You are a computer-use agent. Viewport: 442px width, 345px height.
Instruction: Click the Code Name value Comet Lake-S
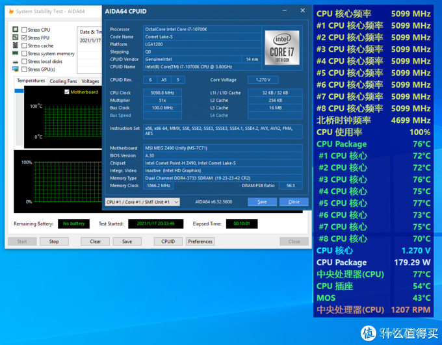pos(202,36)
